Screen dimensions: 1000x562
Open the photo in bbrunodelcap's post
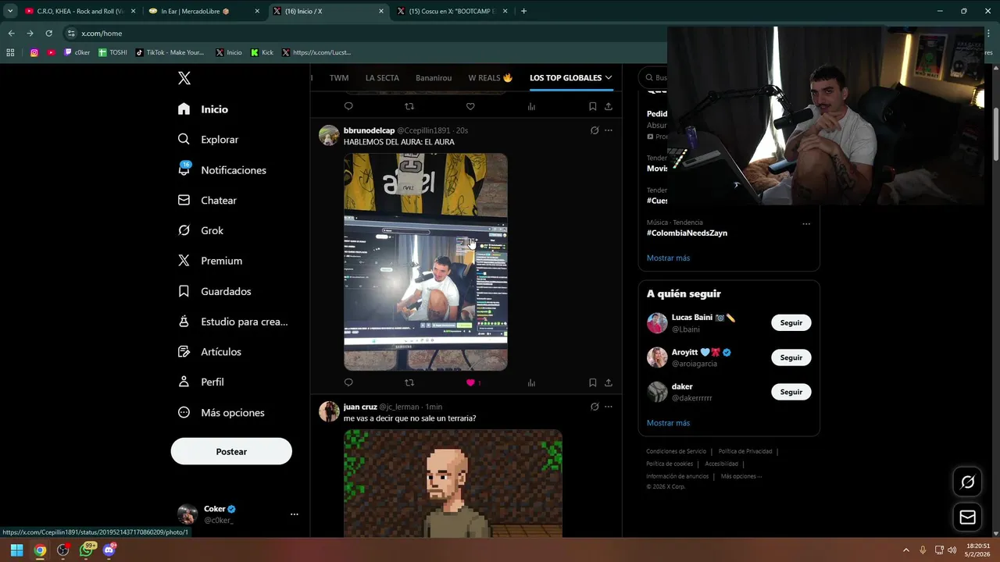426,261
